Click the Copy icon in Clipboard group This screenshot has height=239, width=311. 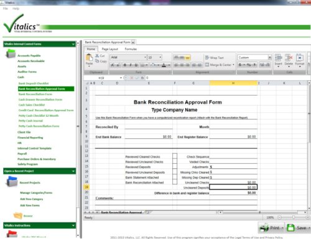(97, 61)
